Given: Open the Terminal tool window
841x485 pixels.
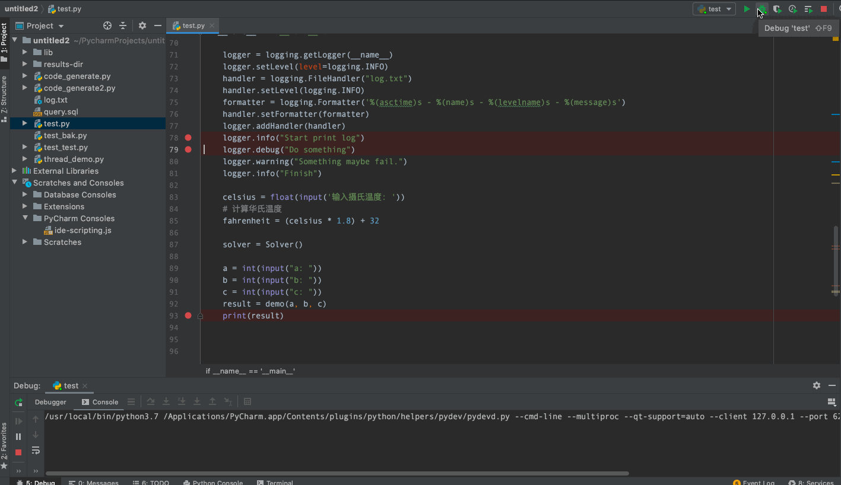Looking at the screenshot, I should [x=275, y=482].
